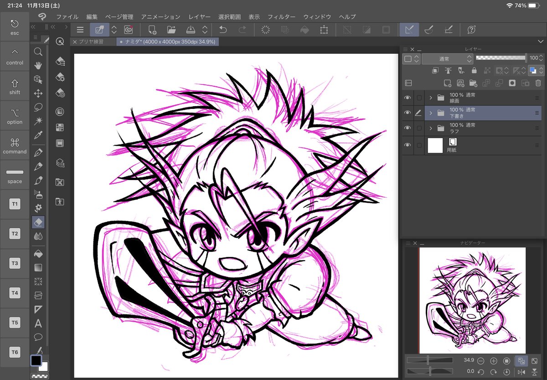Zoom out with navigator minus button
The height and width of the screenshot is (380, 547).
(x=480, y=361)
